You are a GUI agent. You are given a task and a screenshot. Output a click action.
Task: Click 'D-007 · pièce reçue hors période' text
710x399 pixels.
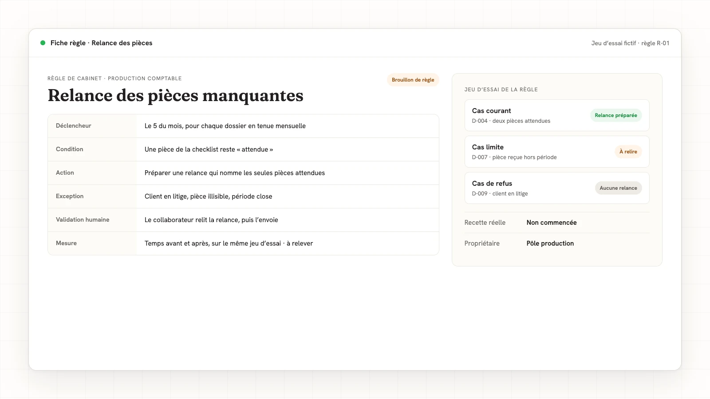(x=514, y=157)
